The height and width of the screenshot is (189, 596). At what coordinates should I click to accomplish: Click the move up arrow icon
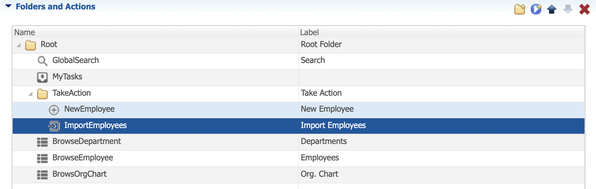(551, 9)
